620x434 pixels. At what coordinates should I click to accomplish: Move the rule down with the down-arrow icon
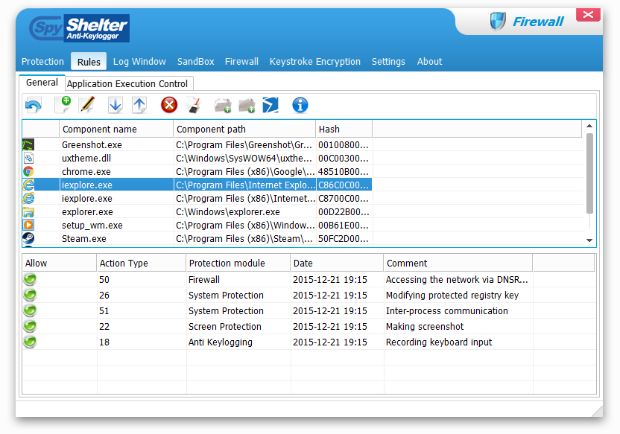115,106
